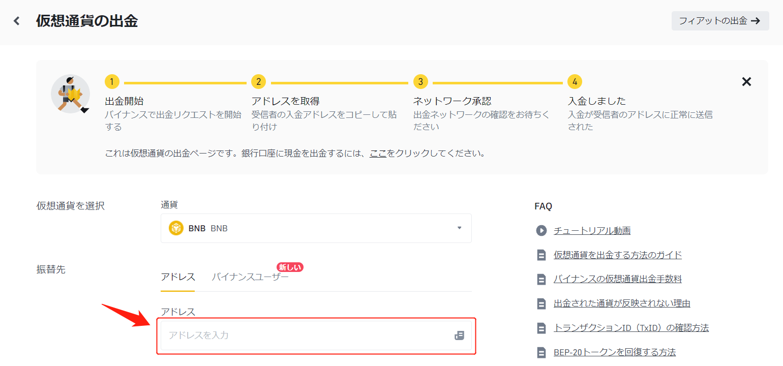Click document icon beside BEP-20トークンを回復する方法

click(x=541, y=352)
